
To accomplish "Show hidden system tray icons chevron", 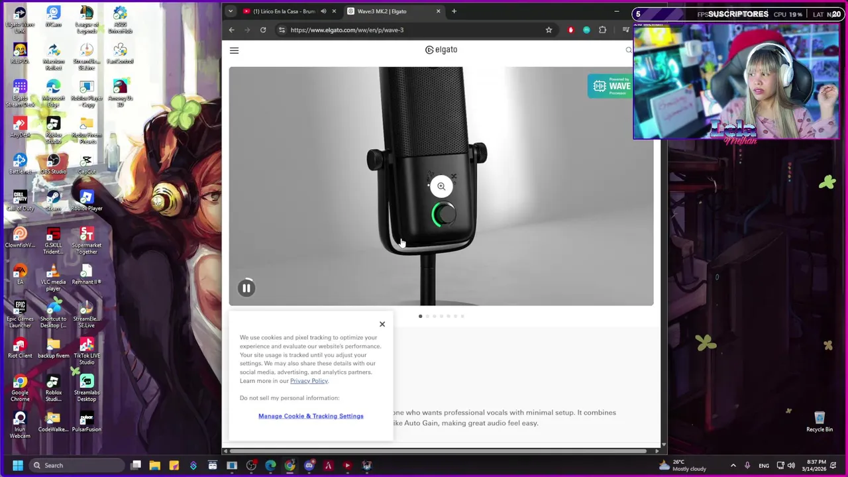I will (x=733, y=466).
